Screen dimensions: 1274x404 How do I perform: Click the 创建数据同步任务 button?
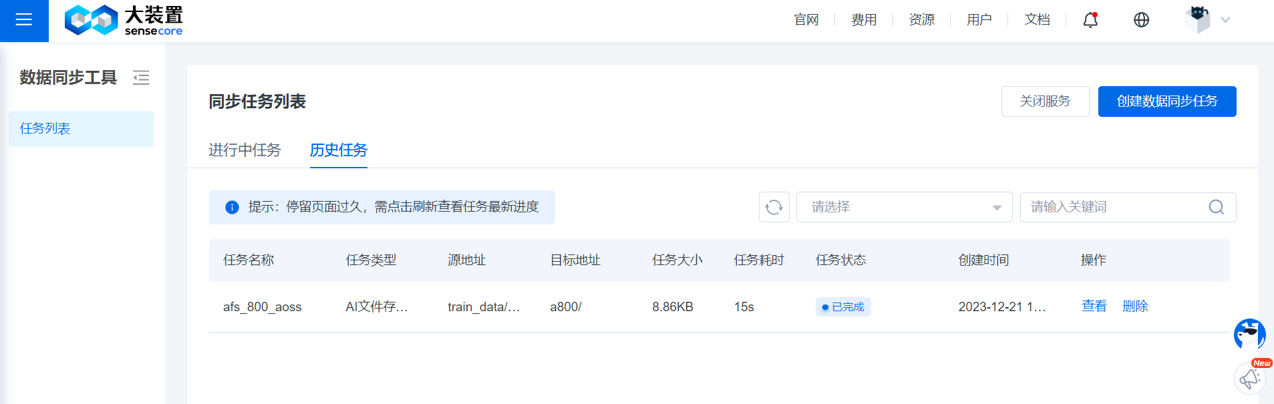click(x=1166, y=102)
